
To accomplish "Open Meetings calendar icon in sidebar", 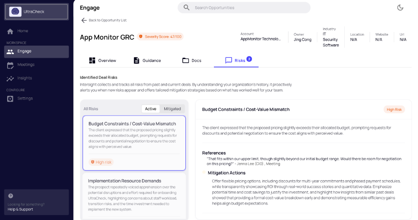I will (10, 65).
